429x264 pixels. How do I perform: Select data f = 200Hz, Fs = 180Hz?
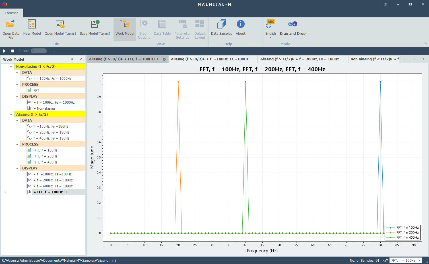tap(55, 132)
